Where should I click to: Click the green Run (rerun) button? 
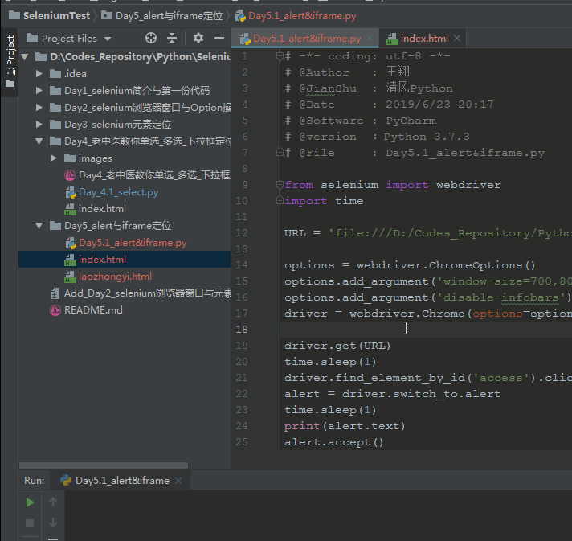tap(30, 502)
